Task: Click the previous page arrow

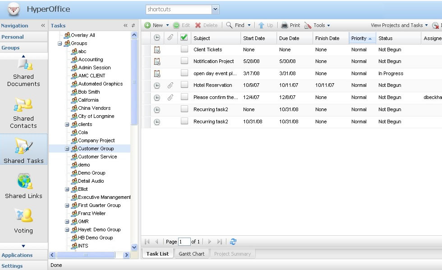Action: (157, 242)
